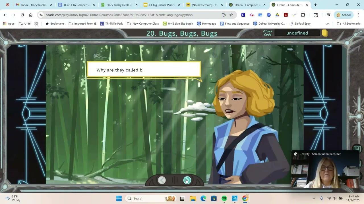This screenshot has height=204, width=364.
Task: Click the Screencastify webcam overlay
Action: coord(325,169)
